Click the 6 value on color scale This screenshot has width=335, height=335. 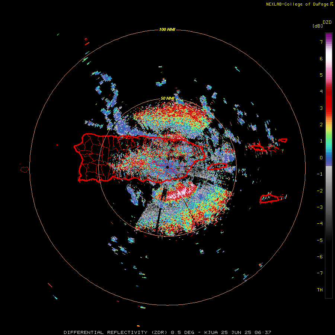(321, 58)
